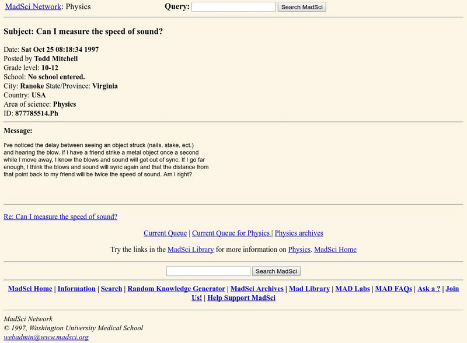Email webadmin@www.madsci.org via link
This screenshot has height=343, width=467.
pos(46,337)
